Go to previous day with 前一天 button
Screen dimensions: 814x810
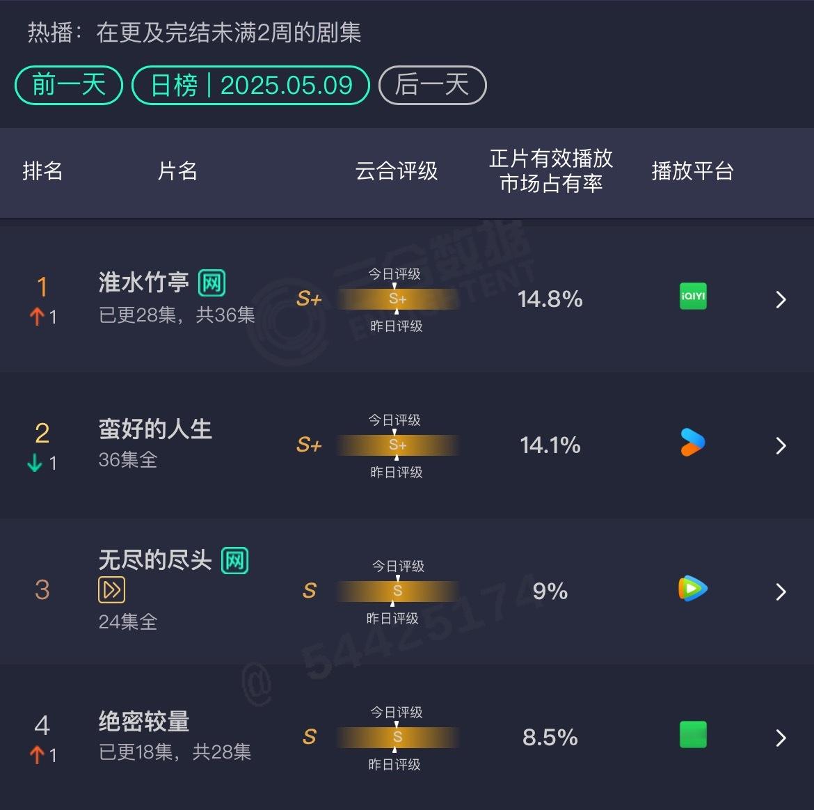click(69, 85)
